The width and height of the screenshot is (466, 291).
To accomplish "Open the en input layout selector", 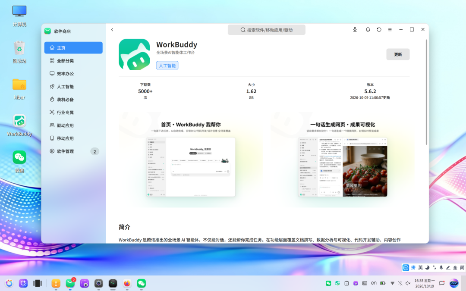I will point(374,283).
